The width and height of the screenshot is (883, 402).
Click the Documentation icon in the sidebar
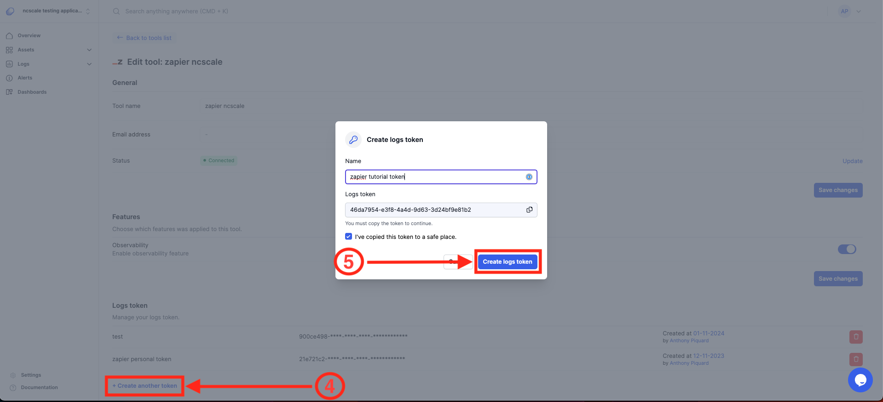(x=13, y=388)
